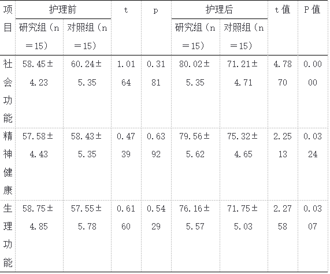Image resolution: width=330 pixels, height=274 pixels.
Task: Click the cell with 76.16±5.57
Action: click(196, 236)
